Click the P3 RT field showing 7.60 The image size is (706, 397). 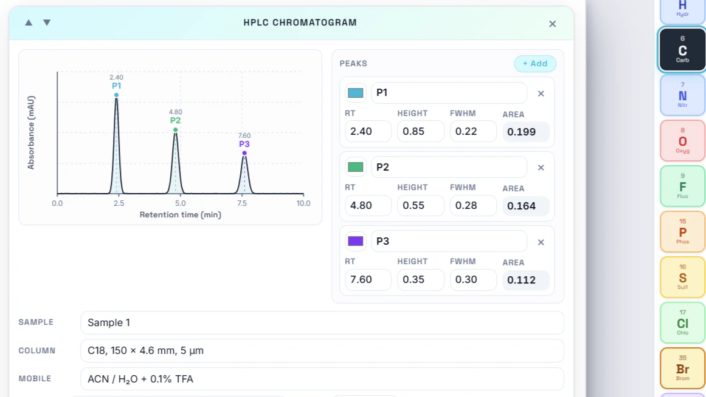click(x=368, y=280)
